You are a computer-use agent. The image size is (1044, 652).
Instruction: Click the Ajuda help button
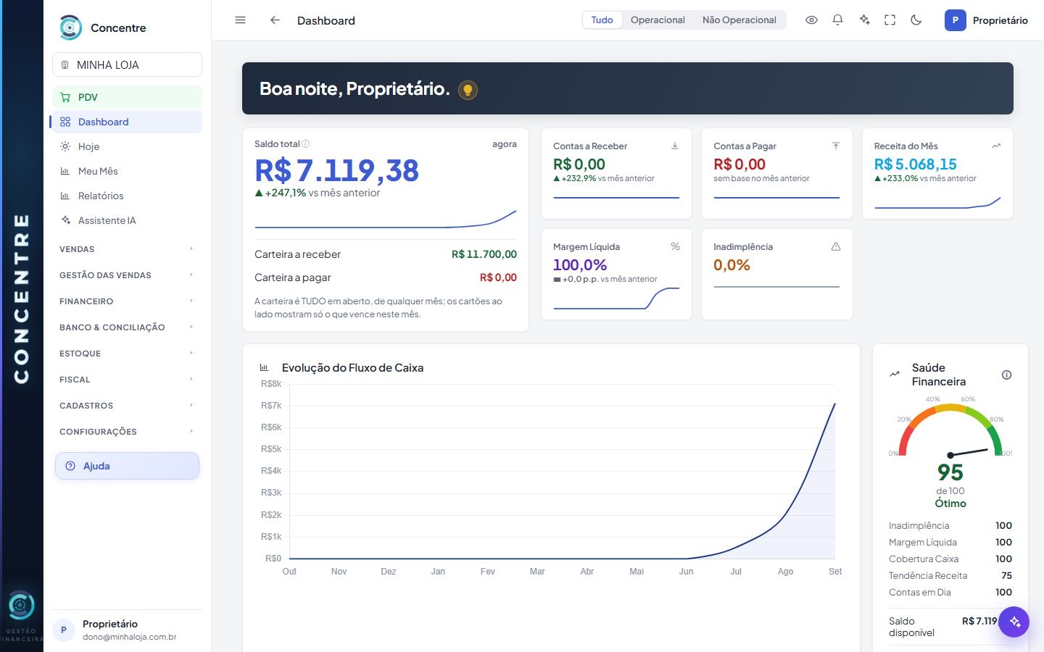pyautogui.click(x=127, y=466)
